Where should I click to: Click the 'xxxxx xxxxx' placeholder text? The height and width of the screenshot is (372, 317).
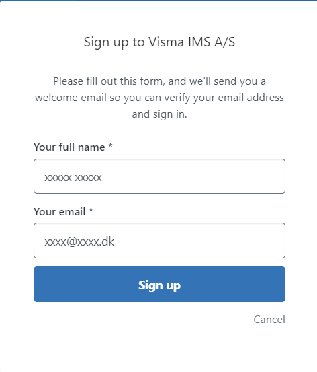[73, 178]
